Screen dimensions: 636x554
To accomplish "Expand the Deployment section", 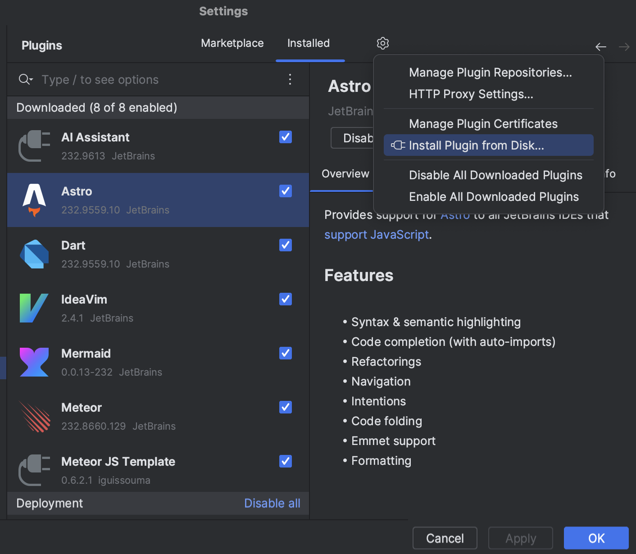I will [x=50, y=503].
